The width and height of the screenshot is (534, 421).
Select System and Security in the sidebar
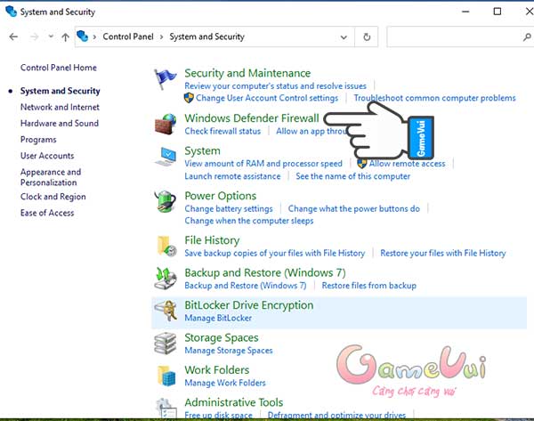coord(61,91)
